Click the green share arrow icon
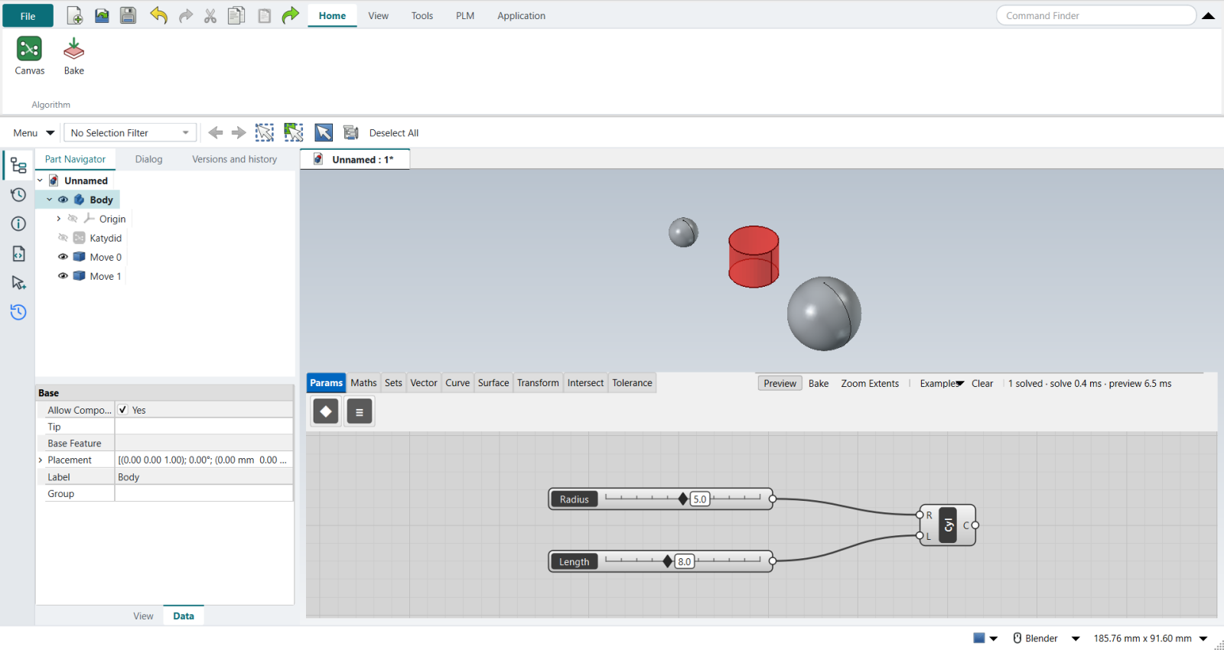 click(290, 15)
